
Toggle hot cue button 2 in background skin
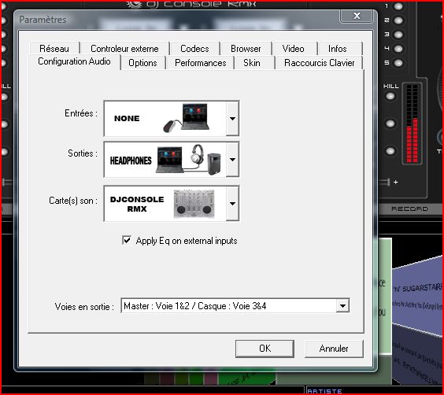point(398,20)
